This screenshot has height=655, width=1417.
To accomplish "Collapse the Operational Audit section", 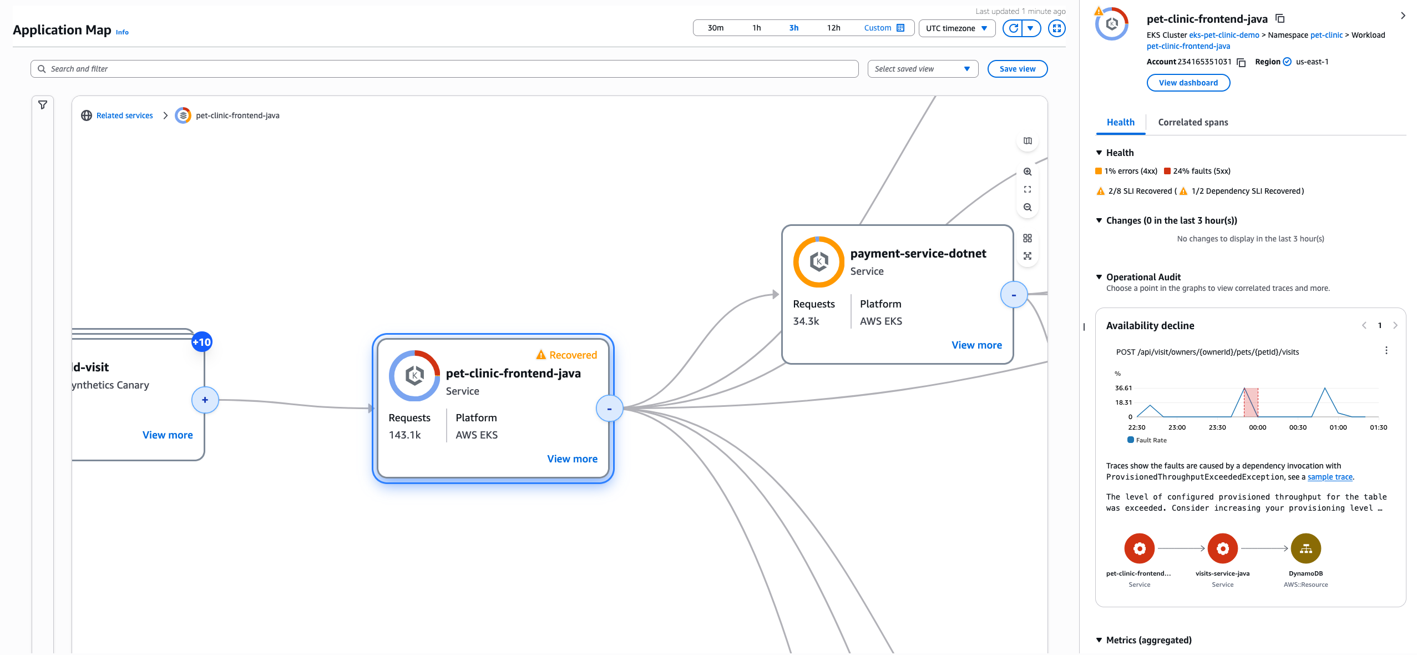I will (1099, 277).
